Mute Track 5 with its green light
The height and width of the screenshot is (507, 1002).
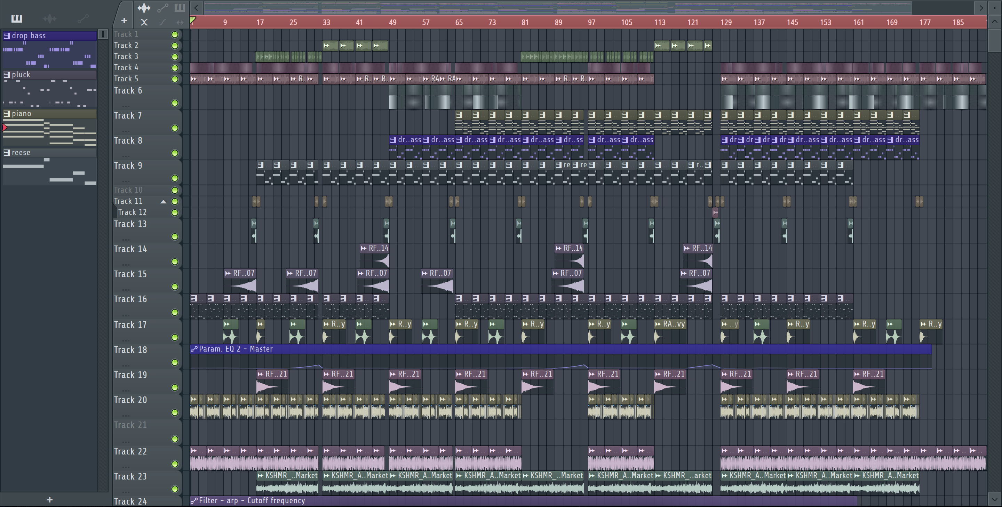tap(175, 79)
